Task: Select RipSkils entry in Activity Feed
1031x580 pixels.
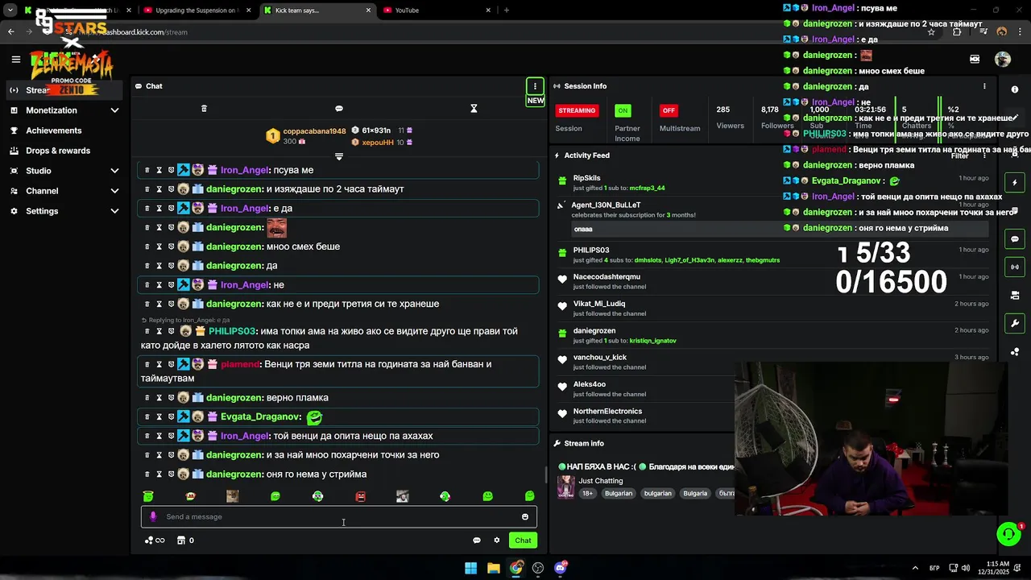Action: pyautogui.click(x=772, y=183)
